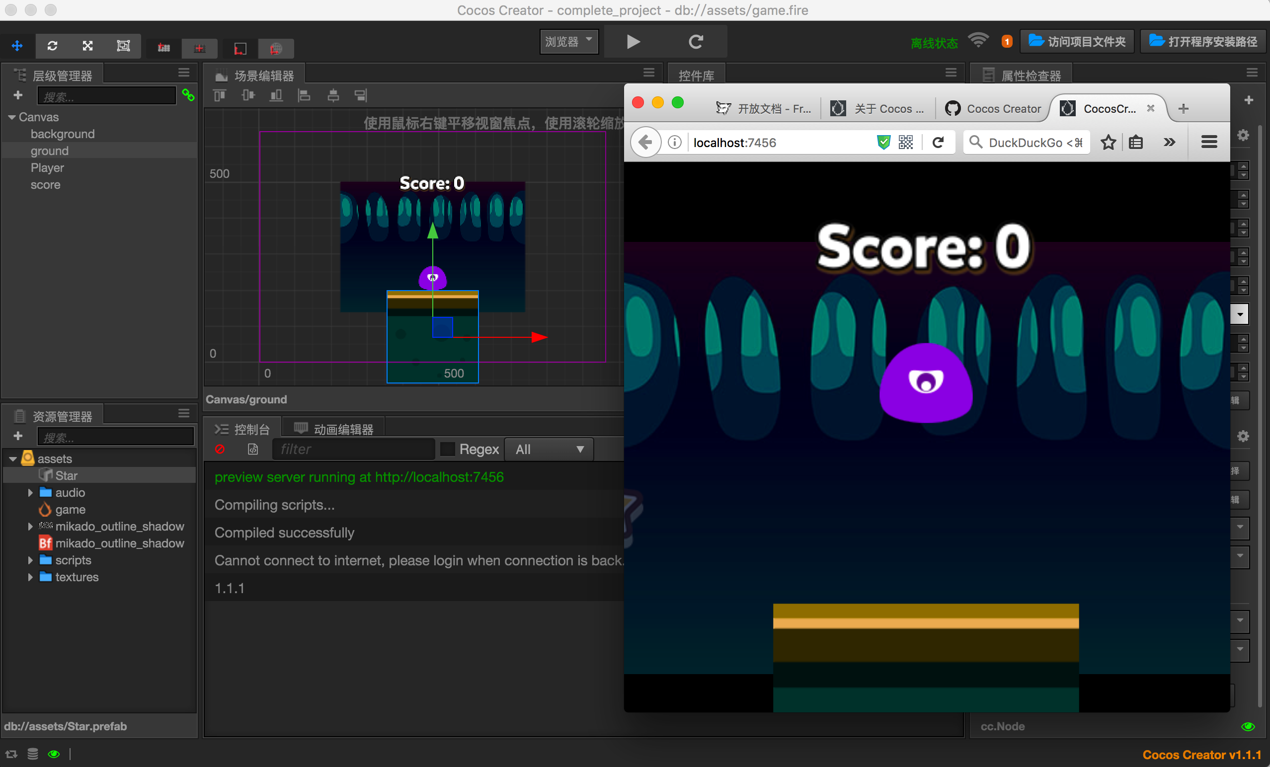Click the play preview button
This screenshot has height=767, width=1270.
click(633, 42)
